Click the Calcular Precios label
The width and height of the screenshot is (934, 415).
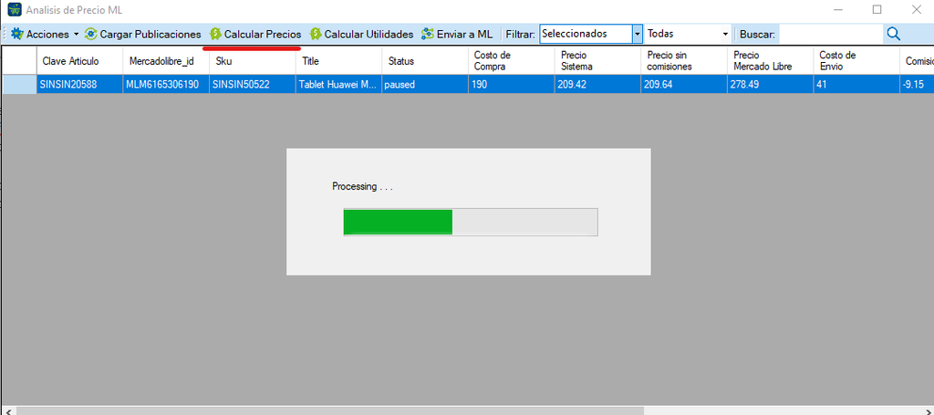(x=263, y=34)
